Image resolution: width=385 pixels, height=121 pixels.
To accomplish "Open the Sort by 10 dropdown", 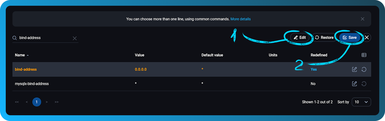I will [x=361, y=102].
